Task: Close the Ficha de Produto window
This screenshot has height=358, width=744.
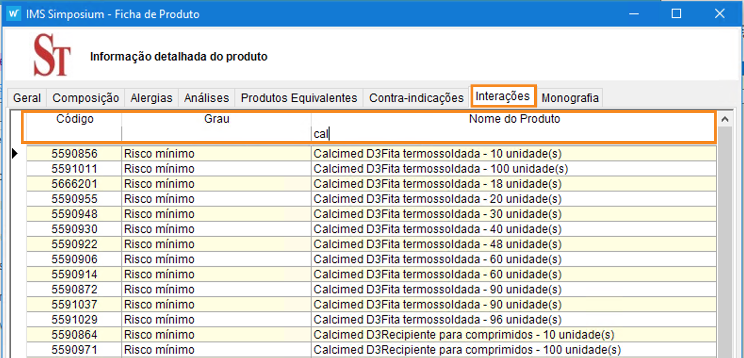Action: pyautogui.click(x=719, y=14)
